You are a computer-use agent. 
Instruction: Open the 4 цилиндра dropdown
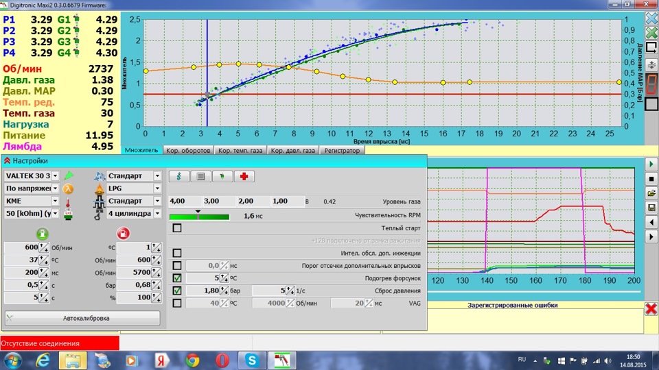pyautogui.click(x=157, y=214)
